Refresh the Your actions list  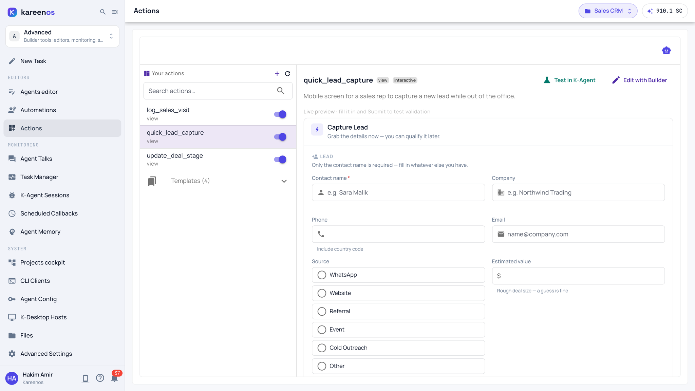287,74
